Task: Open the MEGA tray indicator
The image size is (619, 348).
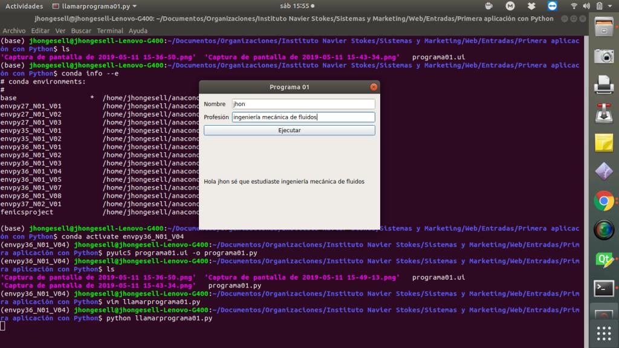Action: point(510,6)
